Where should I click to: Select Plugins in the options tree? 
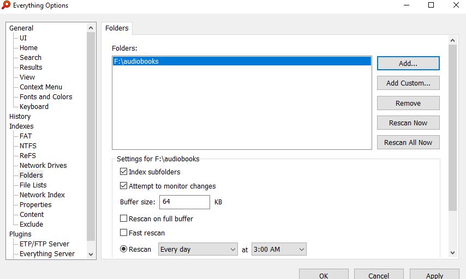(20, 234)
